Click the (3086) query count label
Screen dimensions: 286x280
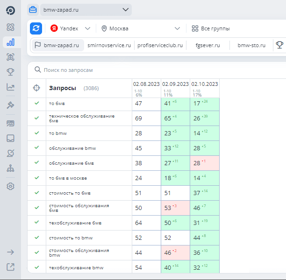pyautogui.click(x=91, y=88)
